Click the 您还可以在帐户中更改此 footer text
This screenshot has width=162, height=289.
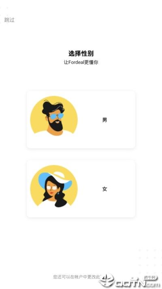[x=77, y=277]
